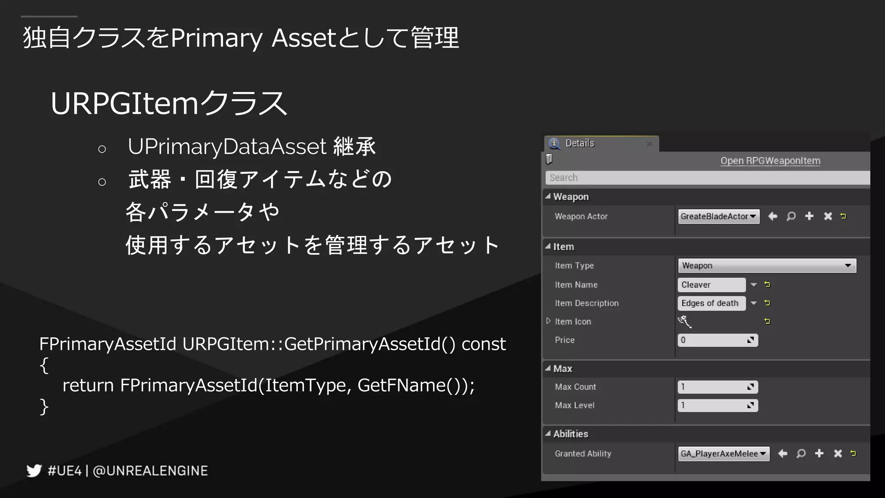
Task: Expand the Item Icon property
Action: 548,321
